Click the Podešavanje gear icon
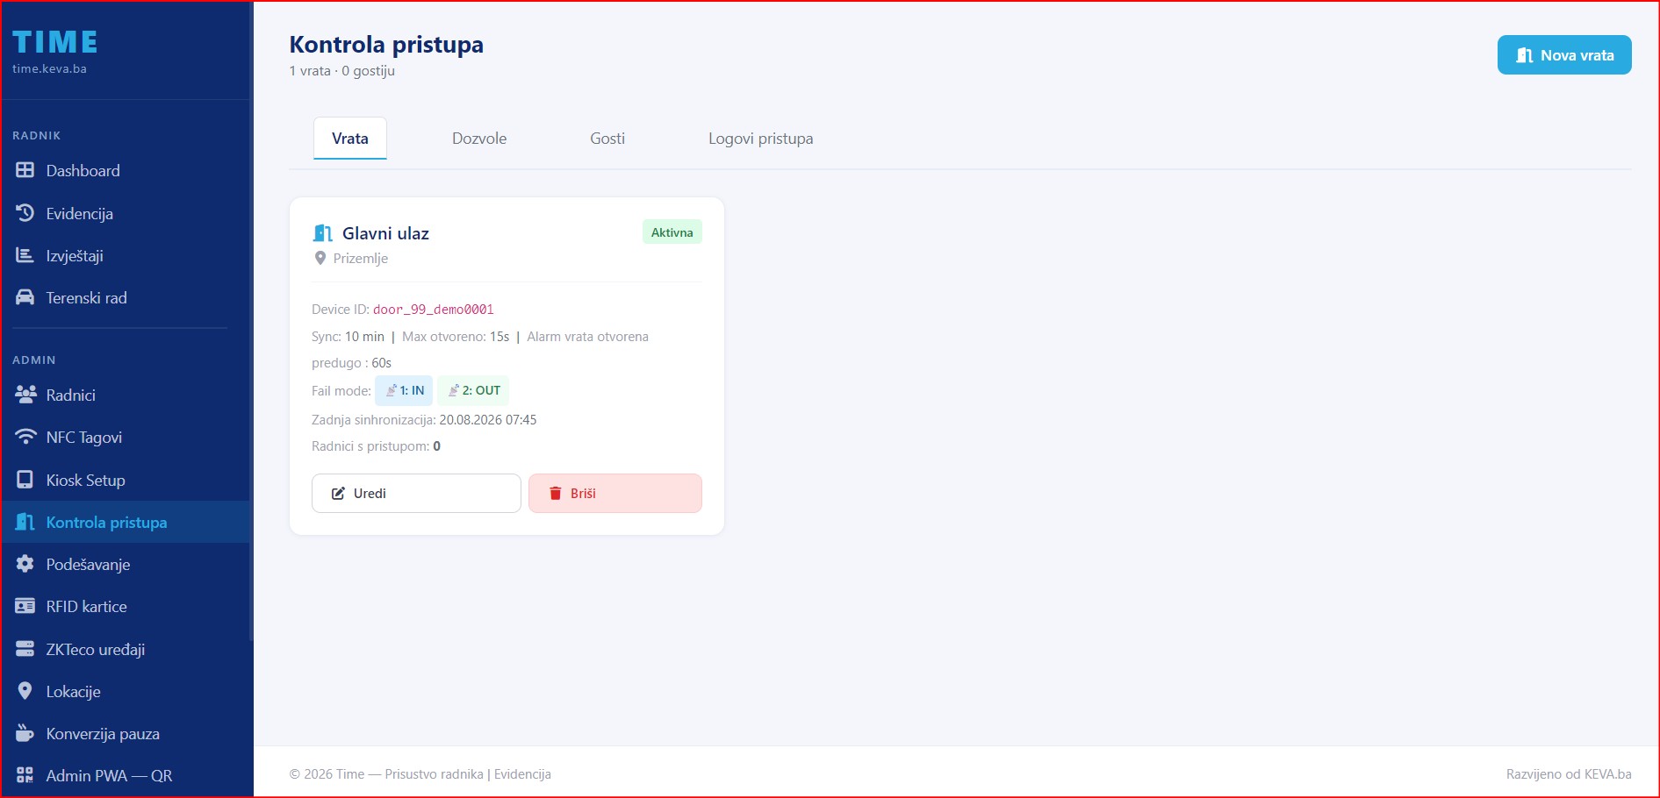This screenshot has width=1660, height=798. pyautogui.click(x=25, y=564)
